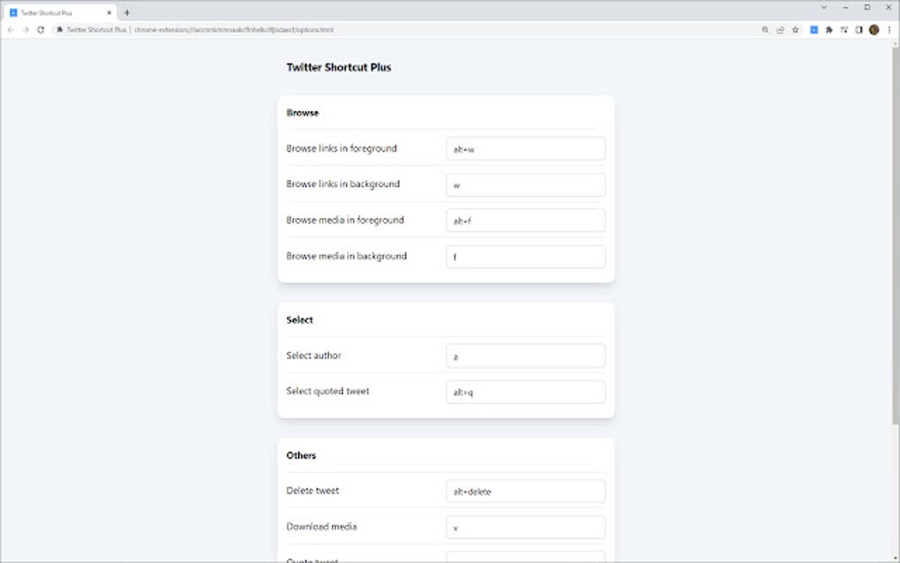Edit the Browse links in background shortcut field
The height and width of the screenshot is (563, 900).
(x=525, y=184)
